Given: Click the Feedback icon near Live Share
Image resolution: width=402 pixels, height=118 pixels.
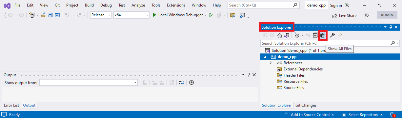Looking at the screenshot, I should click(x=367, y=15).
